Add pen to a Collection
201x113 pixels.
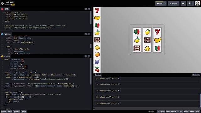click(x=171, y=111)
